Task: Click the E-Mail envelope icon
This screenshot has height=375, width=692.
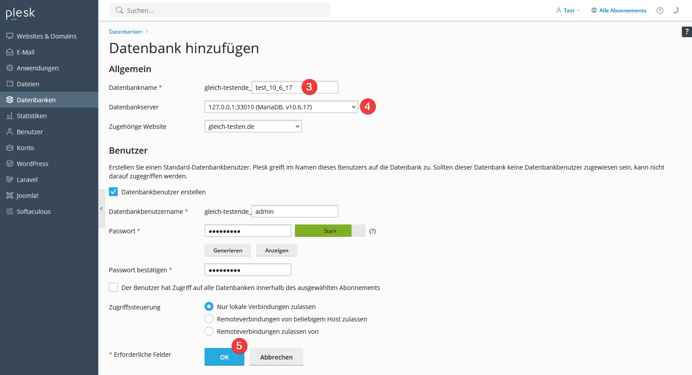Action: [10, 52]
